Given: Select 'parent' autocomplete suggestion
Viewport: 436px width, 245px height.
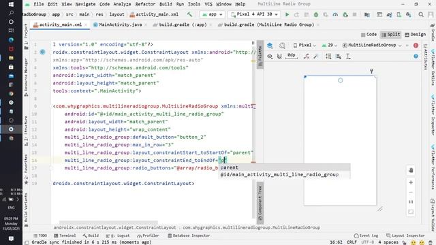Looking at the screenshot, I should pos(285,167).
